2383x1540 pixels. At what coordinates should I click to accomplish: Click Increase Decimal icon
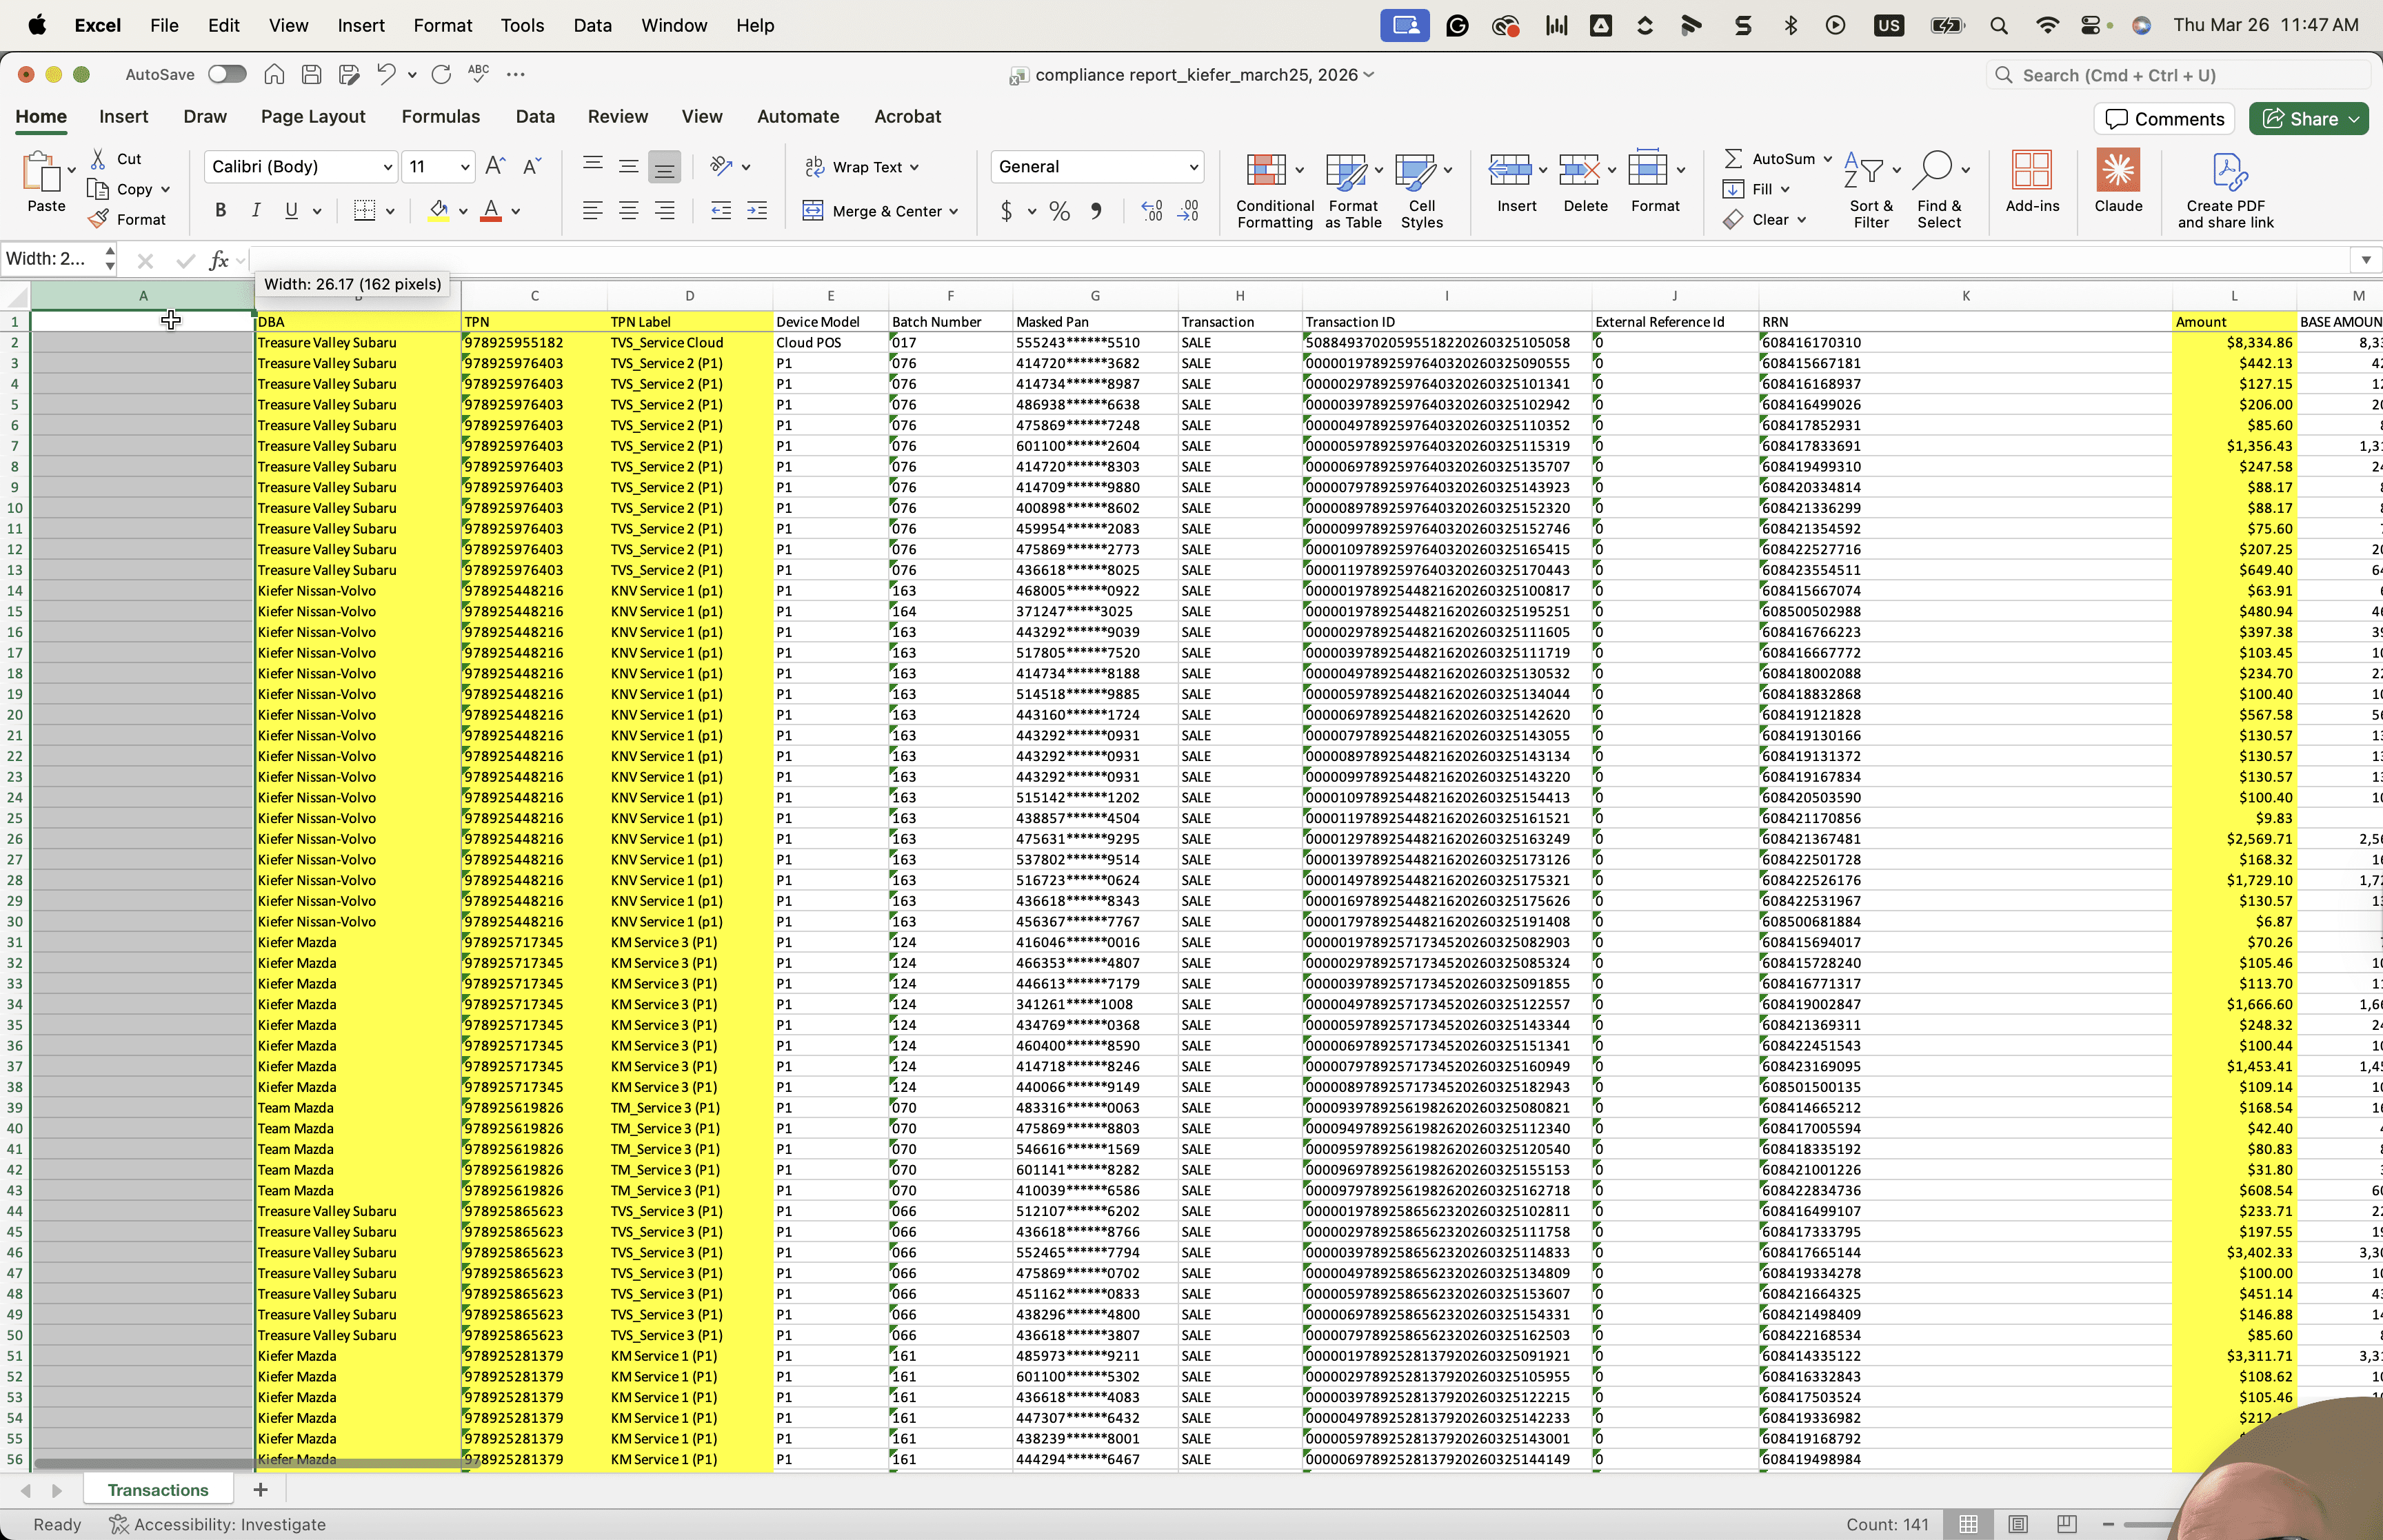click(x=1152, y=211)
